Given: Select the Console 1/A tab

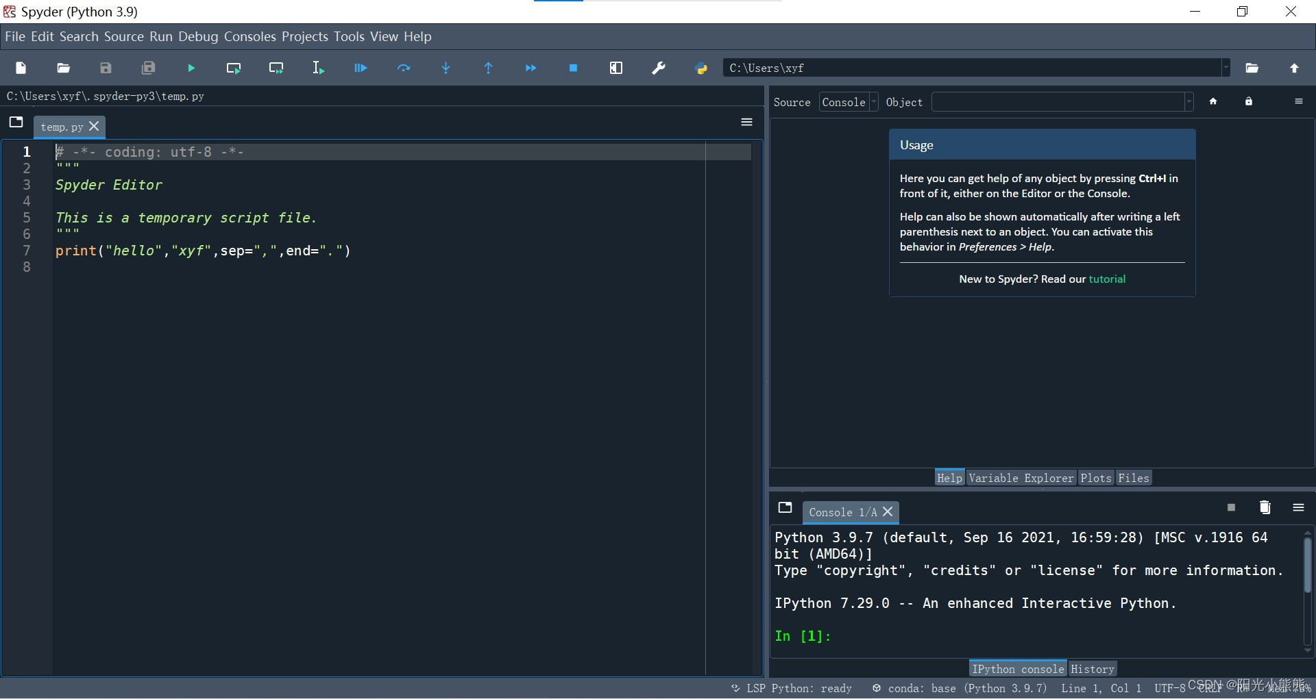Looking at the screenshot, I should coord(843,512).
